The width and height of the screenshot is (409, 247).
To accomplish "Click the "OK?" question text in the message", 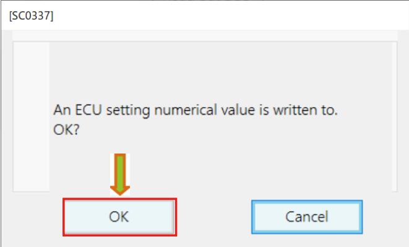I will click(x=66, y=129).
